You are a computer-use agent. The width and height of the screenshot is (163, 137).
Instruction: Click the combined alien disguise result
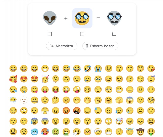tap(114, 18)
